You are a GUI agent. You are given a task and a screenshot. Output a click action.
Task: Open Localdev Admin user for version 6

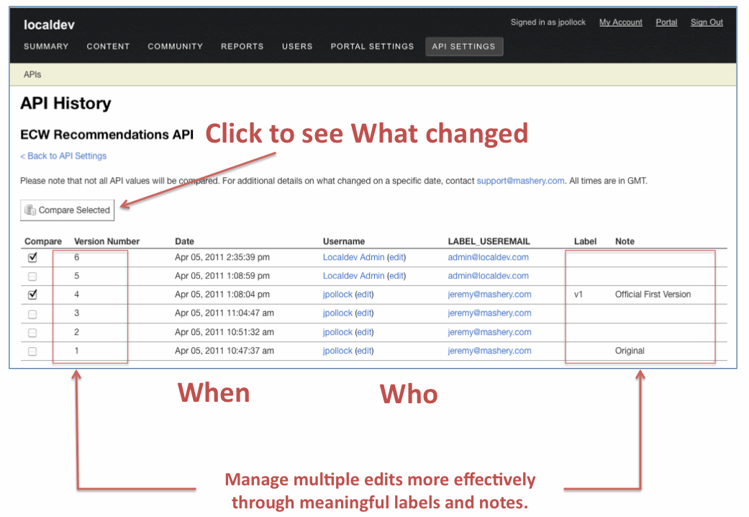[353, 257]
